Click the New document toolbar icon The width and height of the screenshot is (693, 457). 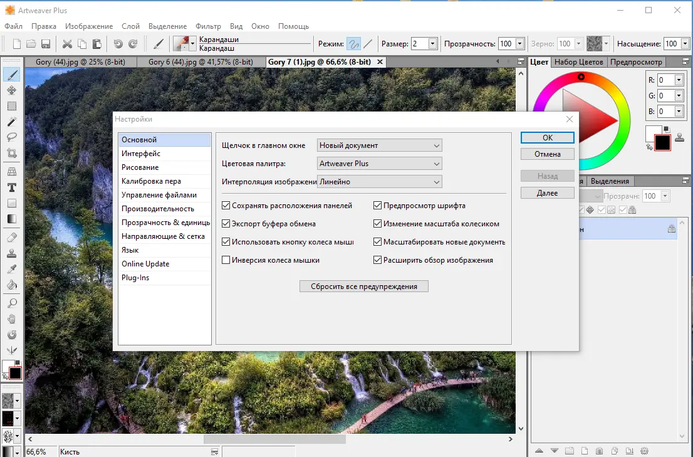coord(17,44)
